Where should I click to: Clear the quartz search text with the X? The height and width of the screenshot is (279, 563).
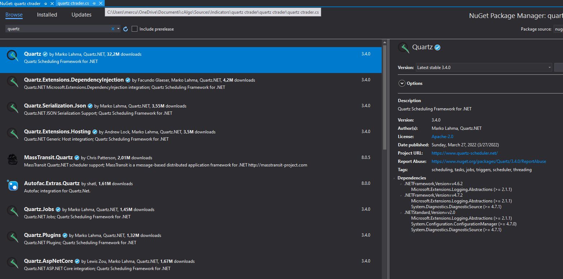click(x=113, y=29)
